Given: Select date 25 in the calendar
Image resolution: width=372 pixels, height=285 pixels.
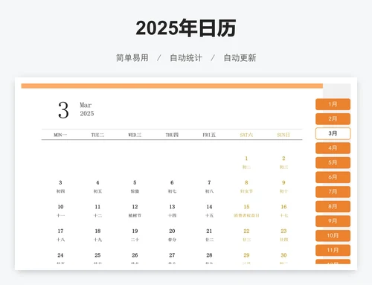Looking at the screenshot, I should pos(97,255).
